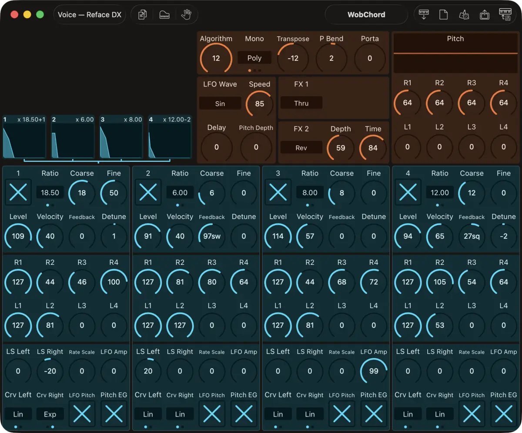The width and height of the screenshot is (522, 433).
Task: Toggle LFO Pitch for operator 4
Action: [x=472, y=414]
